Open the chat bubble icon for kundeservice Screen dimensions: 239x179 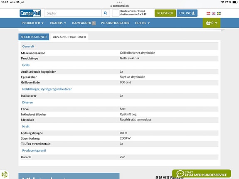(x=180, y=174)
